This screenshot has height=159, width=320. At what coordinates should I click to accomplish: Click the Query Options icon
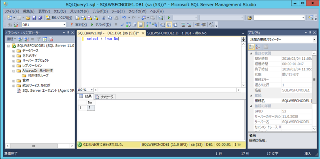tap(134, 25)
